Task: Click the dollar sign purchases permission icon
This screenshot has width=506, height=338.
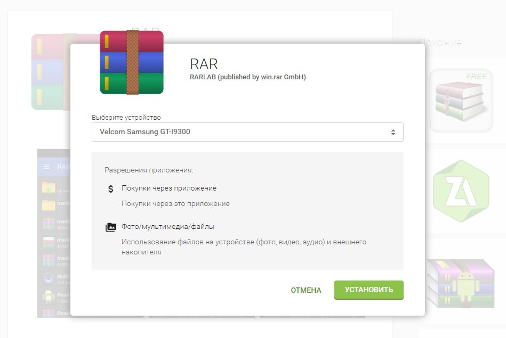Action: point(110,188)
